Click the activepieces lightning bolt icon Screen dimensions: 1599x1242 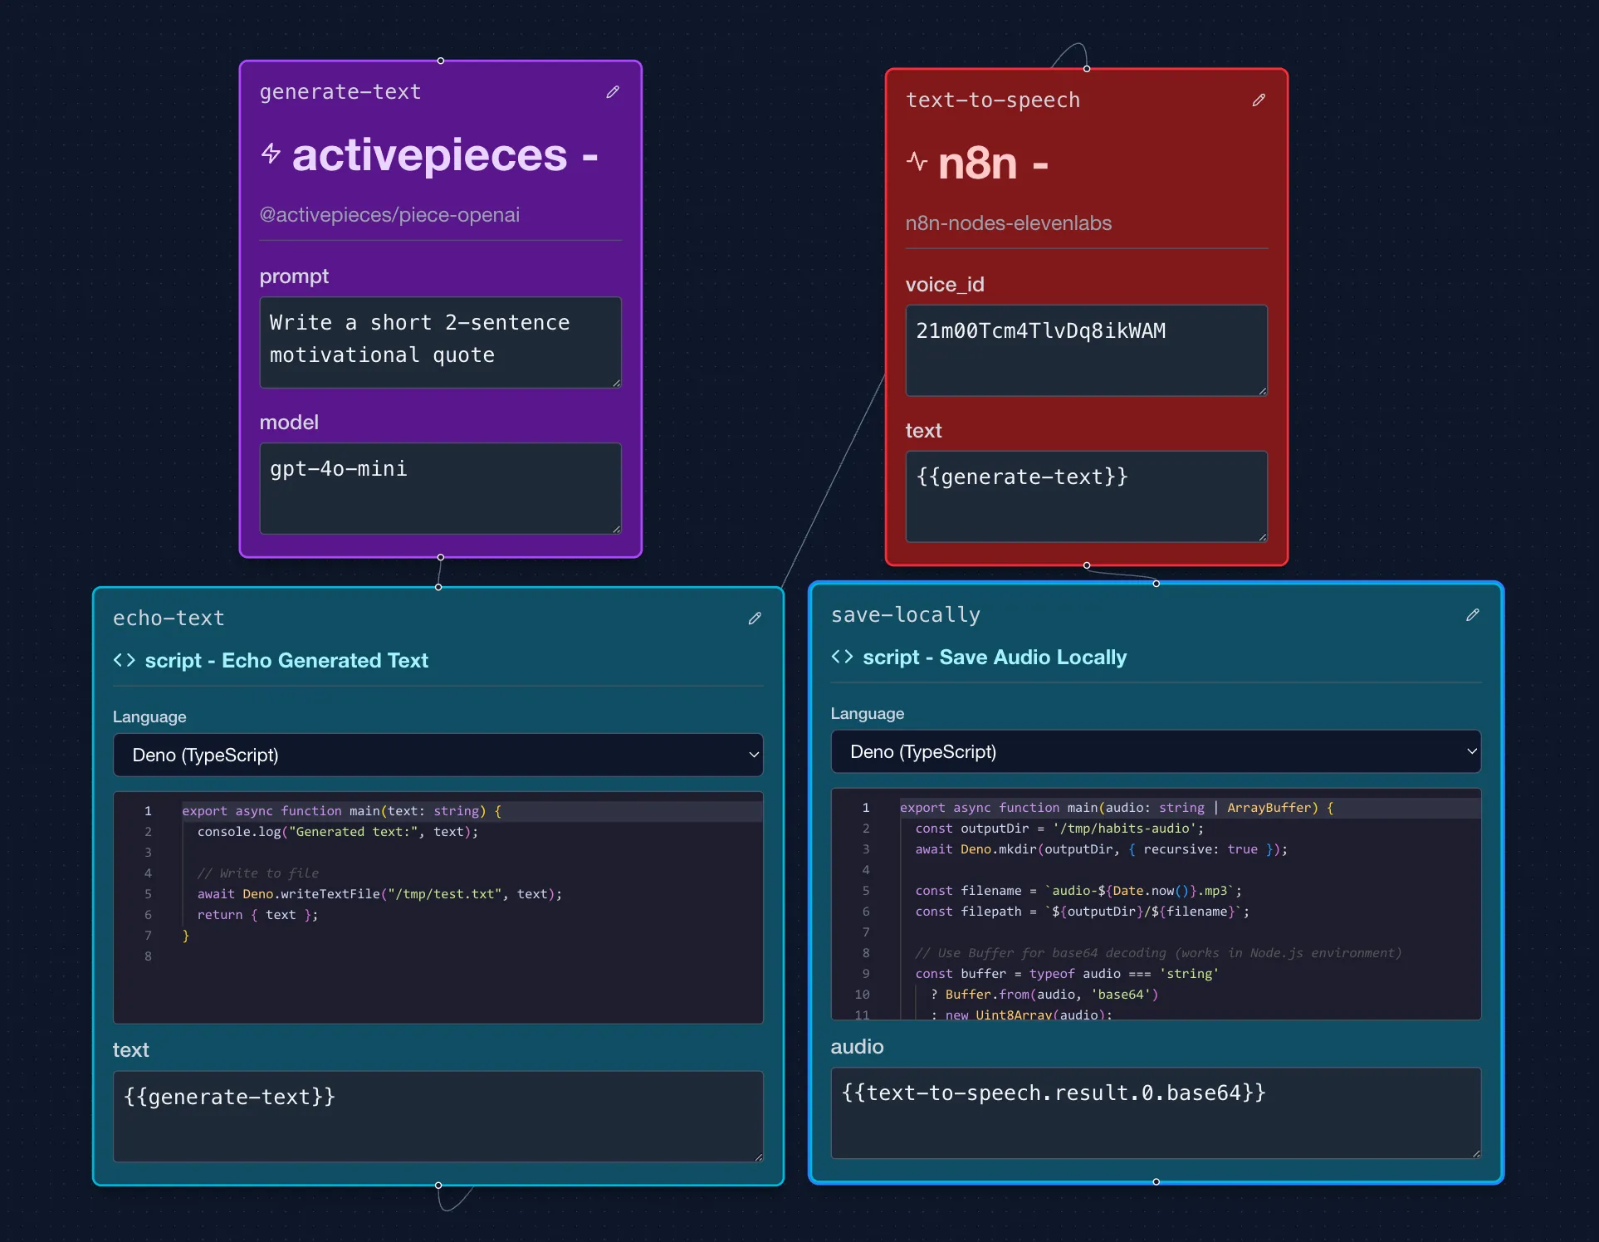pyautogui.click(x=271, y=154)
